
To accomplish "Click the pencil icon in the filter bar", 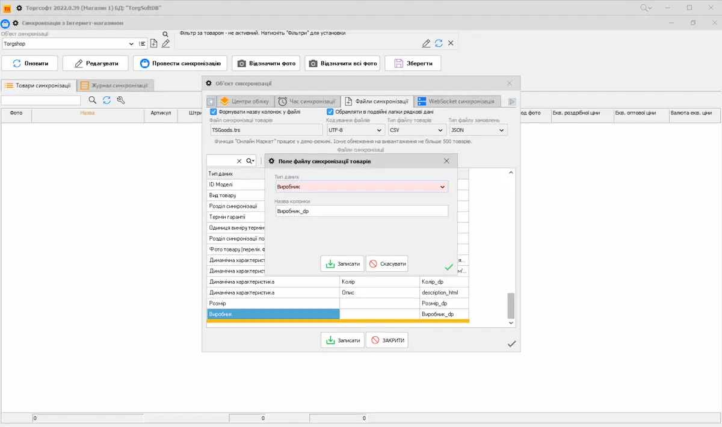I will 426,43.
